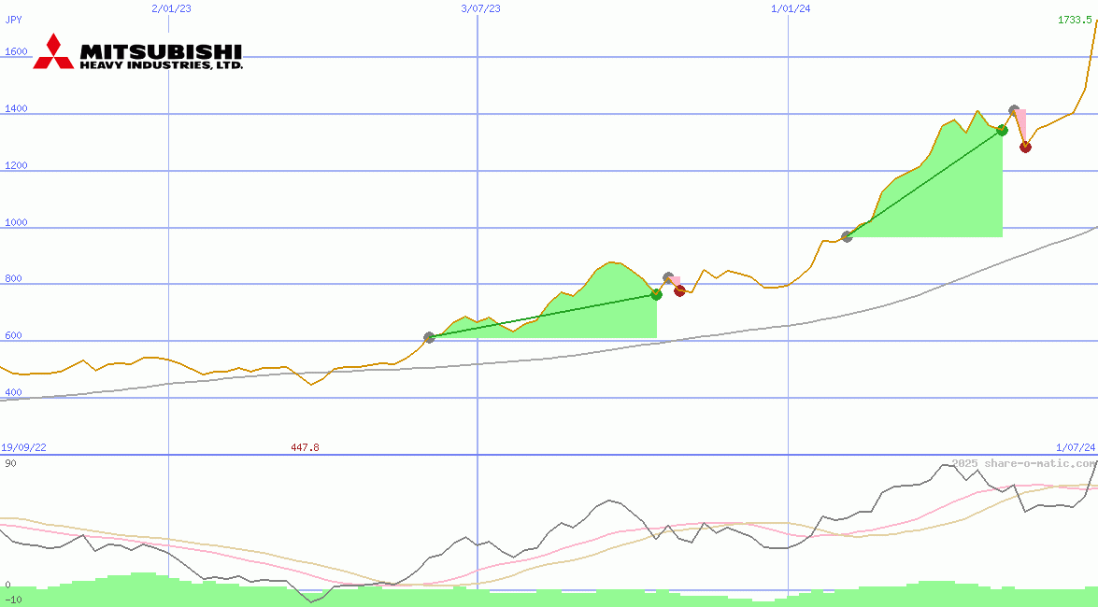Click the 19/09/22 start date label
Screen dimensions: 1098x607
point(23,447)
